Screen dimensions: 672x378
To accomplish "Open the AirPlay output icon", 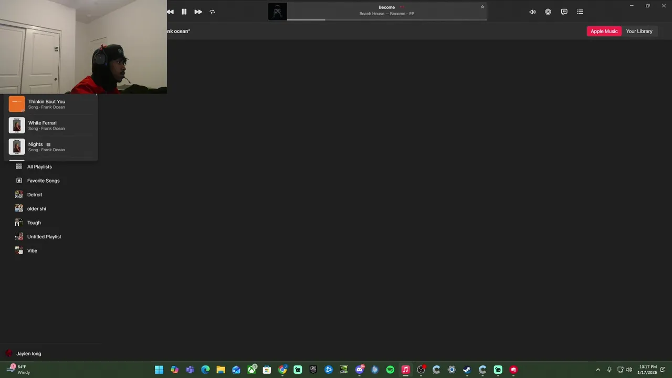I will (548, 12).
